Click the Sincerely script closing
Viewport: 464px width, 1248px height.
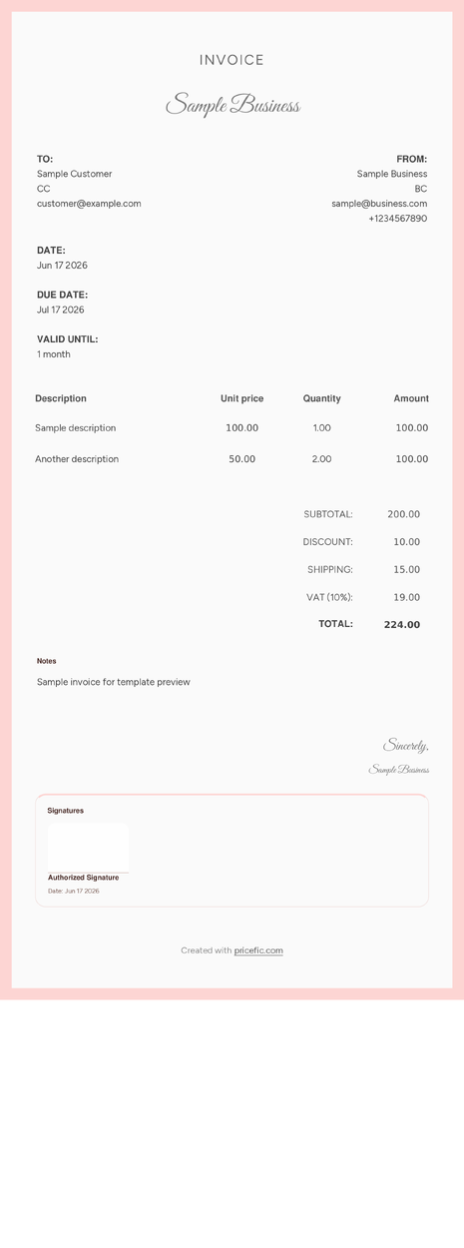406,746
